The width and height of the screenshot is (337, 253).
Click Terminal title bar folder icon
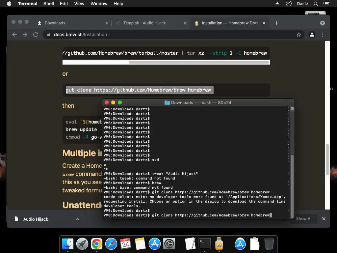[x=167, y=103]
